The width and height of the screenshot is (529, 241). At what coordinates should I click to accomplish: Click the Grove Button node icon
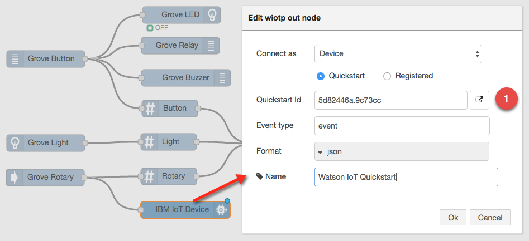click(x=15, y=58)
